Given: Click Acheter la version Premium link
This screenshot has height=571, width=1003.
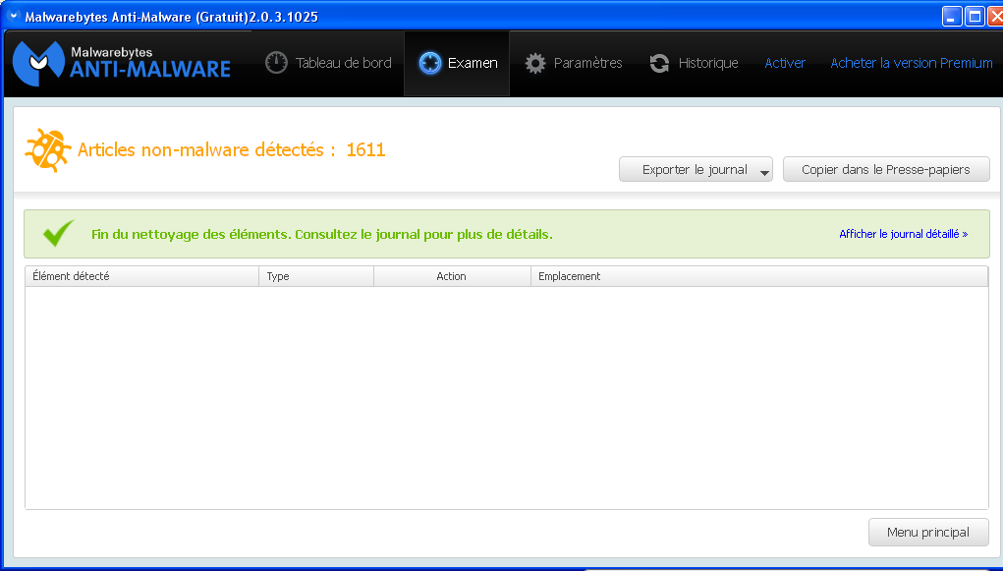Looking at the screenshot, I should (x=912, y=63).
